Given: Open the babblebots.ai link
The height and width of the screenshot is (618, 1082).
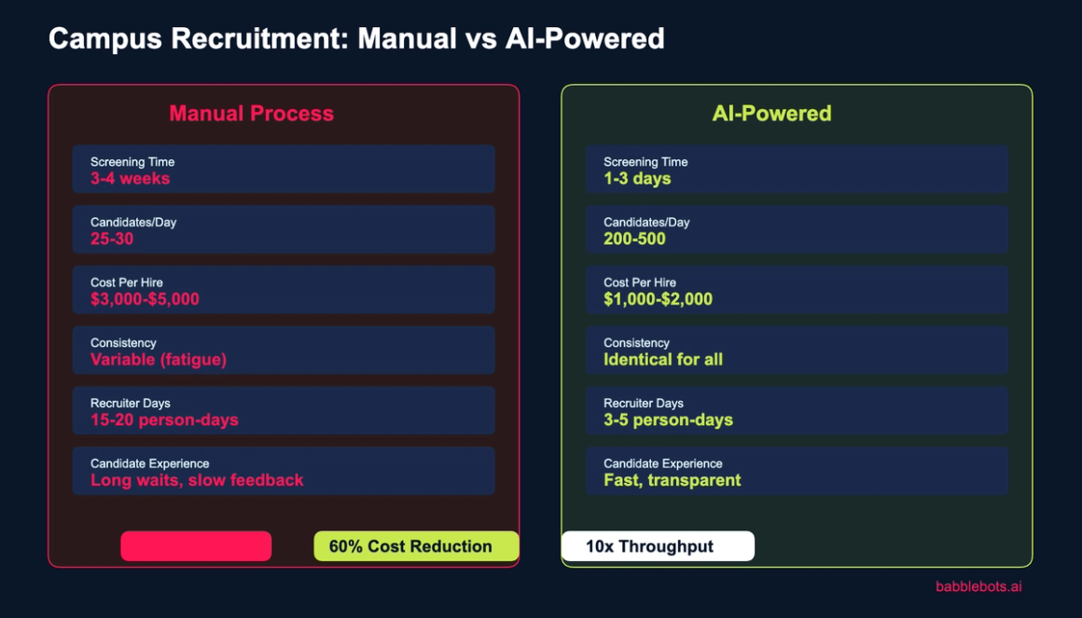Looking at the screenshot, I should [978, 586].
